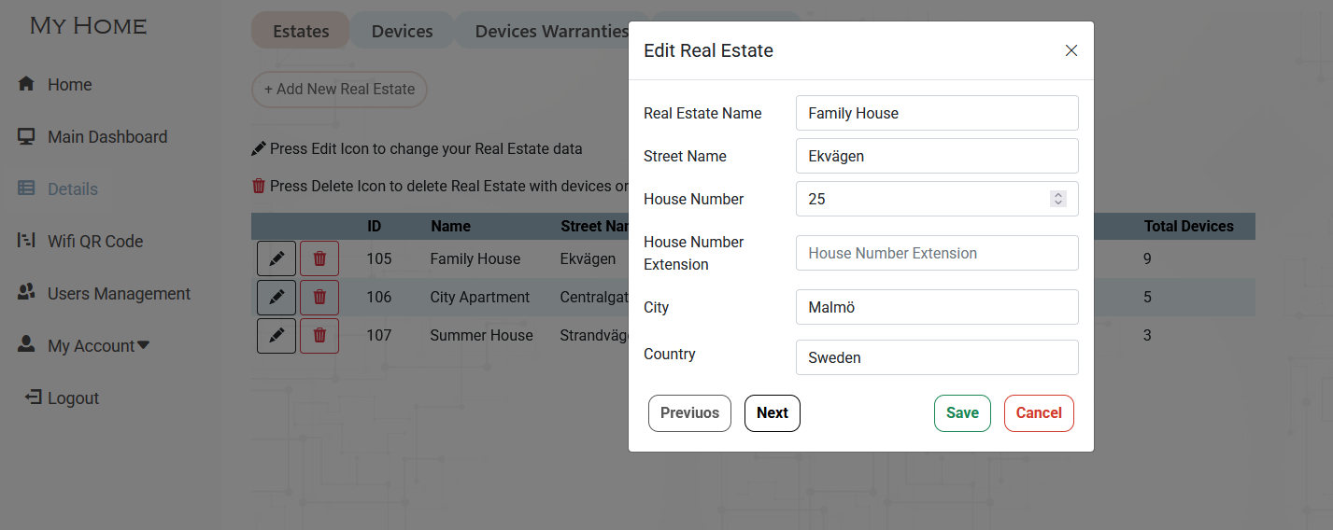Click the Users Management people icon
1333x530 pixels.
(26, 293)
